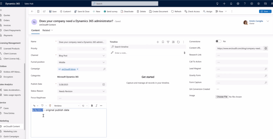Open Time Entries in the sidebar

[9, 113]
